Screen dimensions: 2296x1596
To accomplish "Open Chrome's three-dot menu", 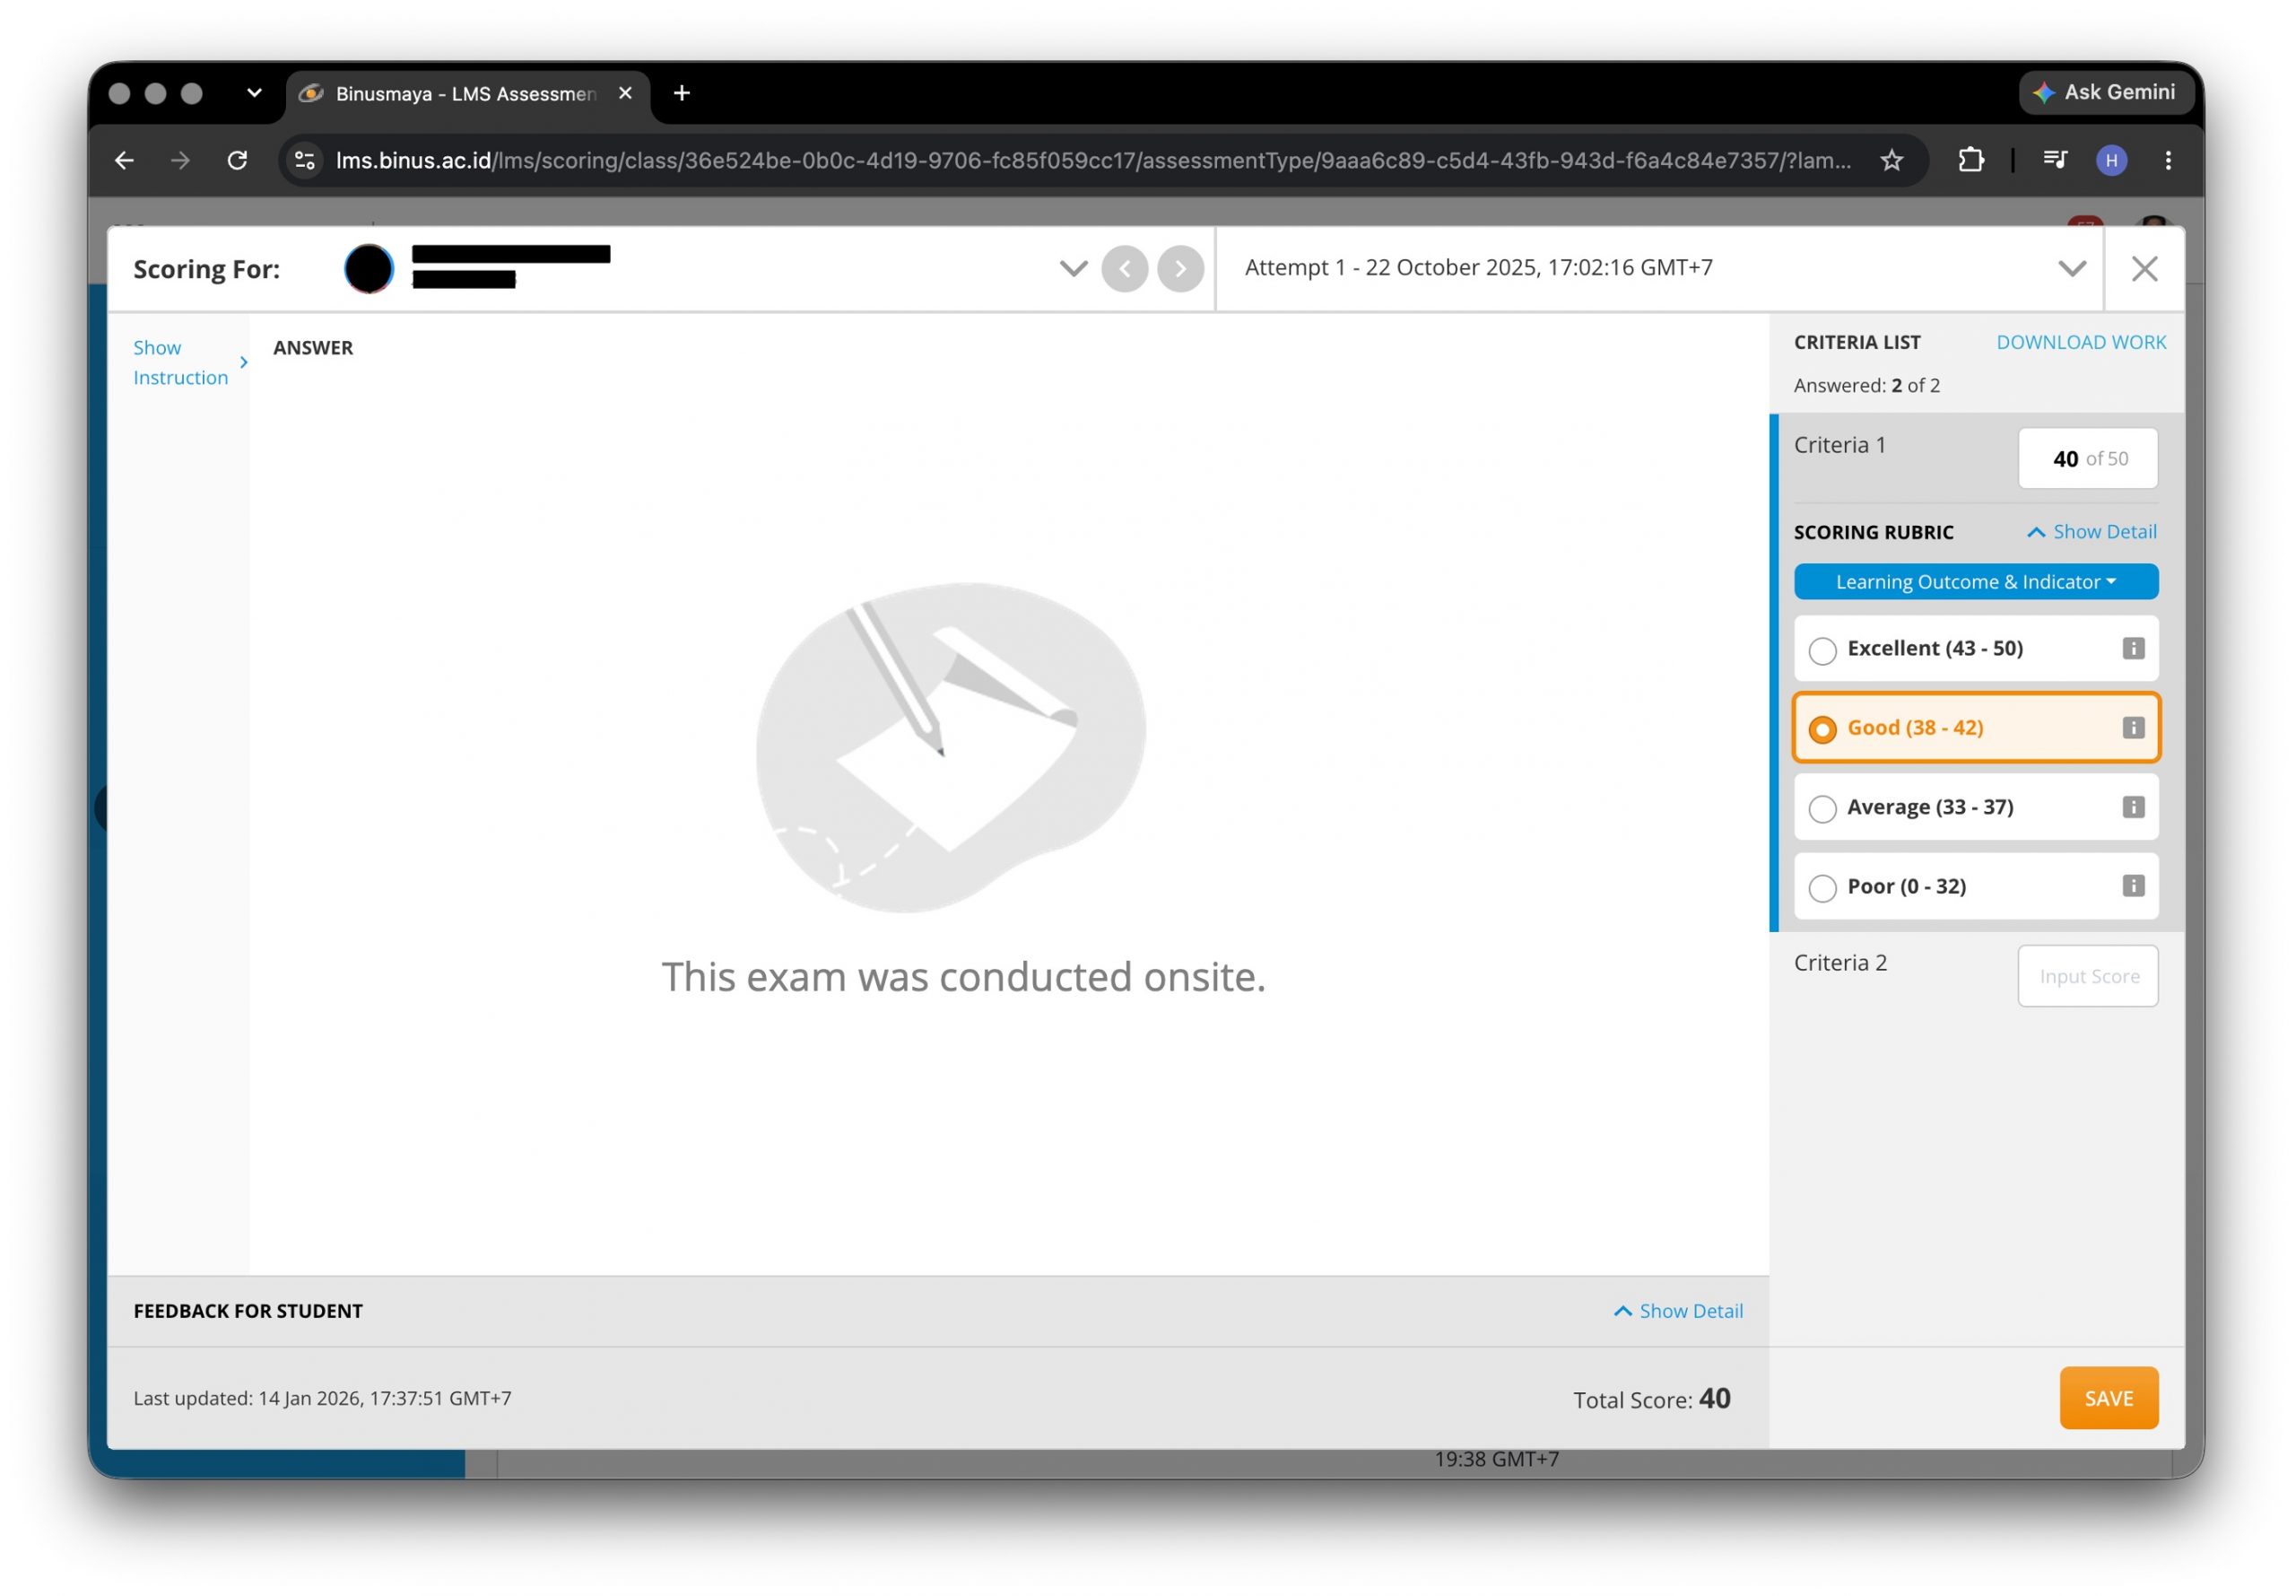I will (2167, 160).
